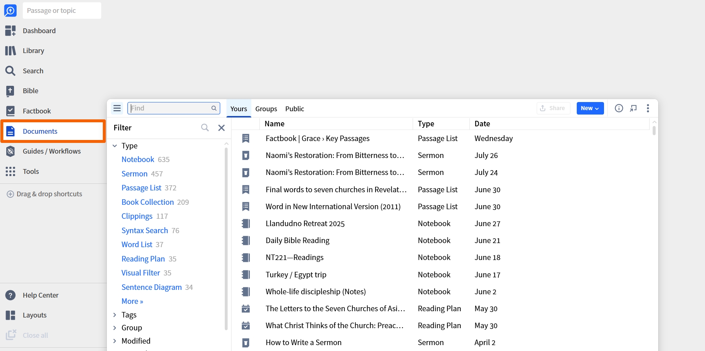Click the Share button
The width and height of the screenshot is (705, 351).
pos(553,108)
